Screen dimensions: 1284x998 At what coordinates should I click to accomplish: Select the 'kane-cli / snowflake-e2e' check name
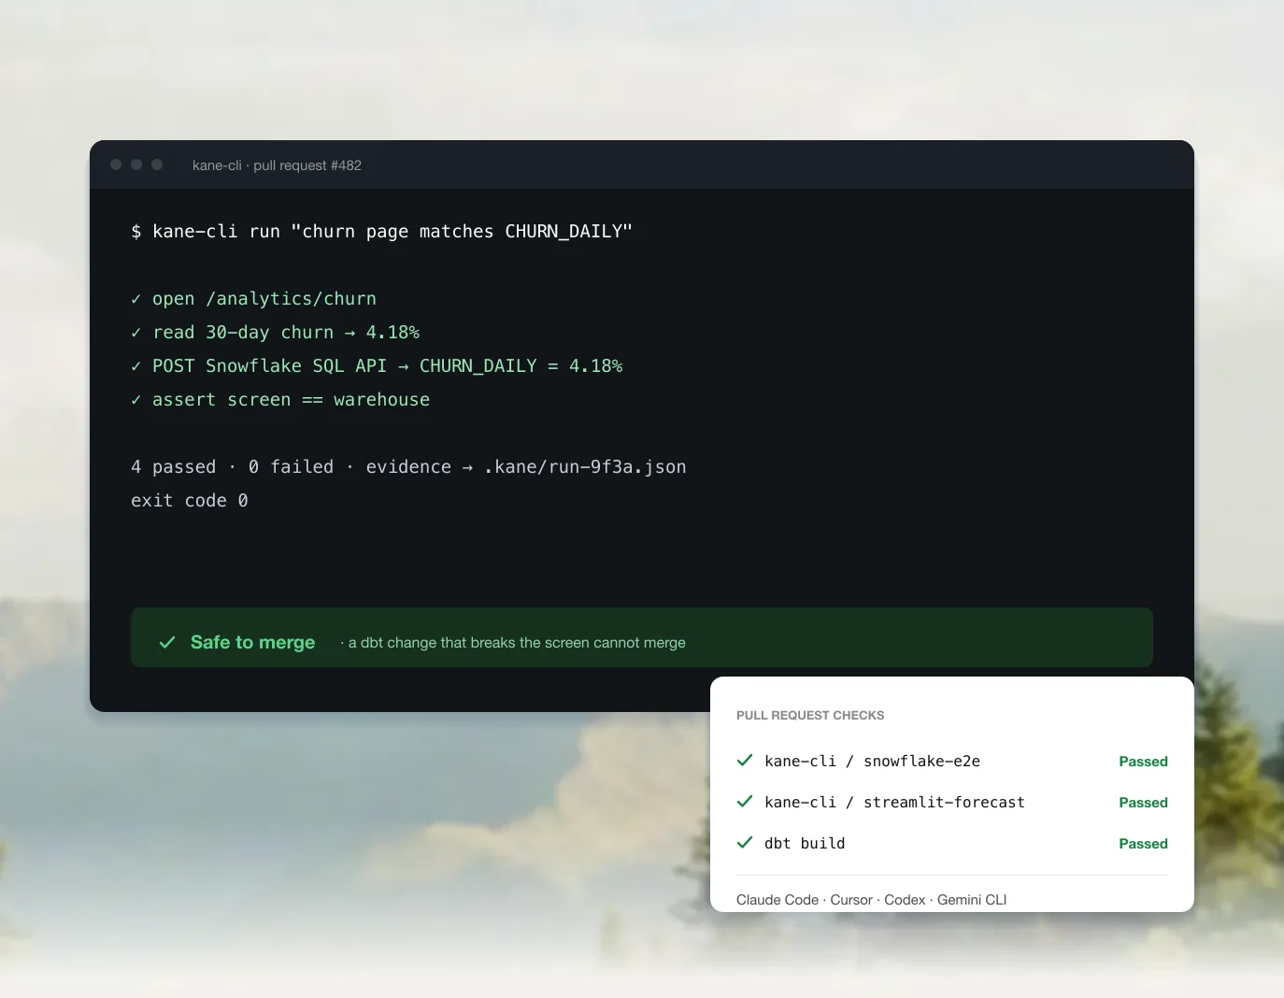click(872, 761)
